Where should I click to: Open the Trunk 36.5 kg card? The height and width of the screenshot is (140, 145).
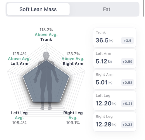(x=114, y=38)
